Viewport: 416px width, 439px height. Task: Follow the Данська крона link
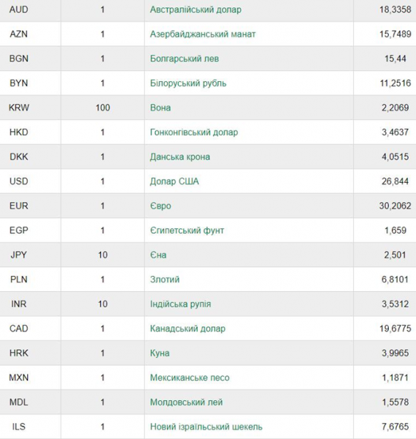tap(179, 157)
